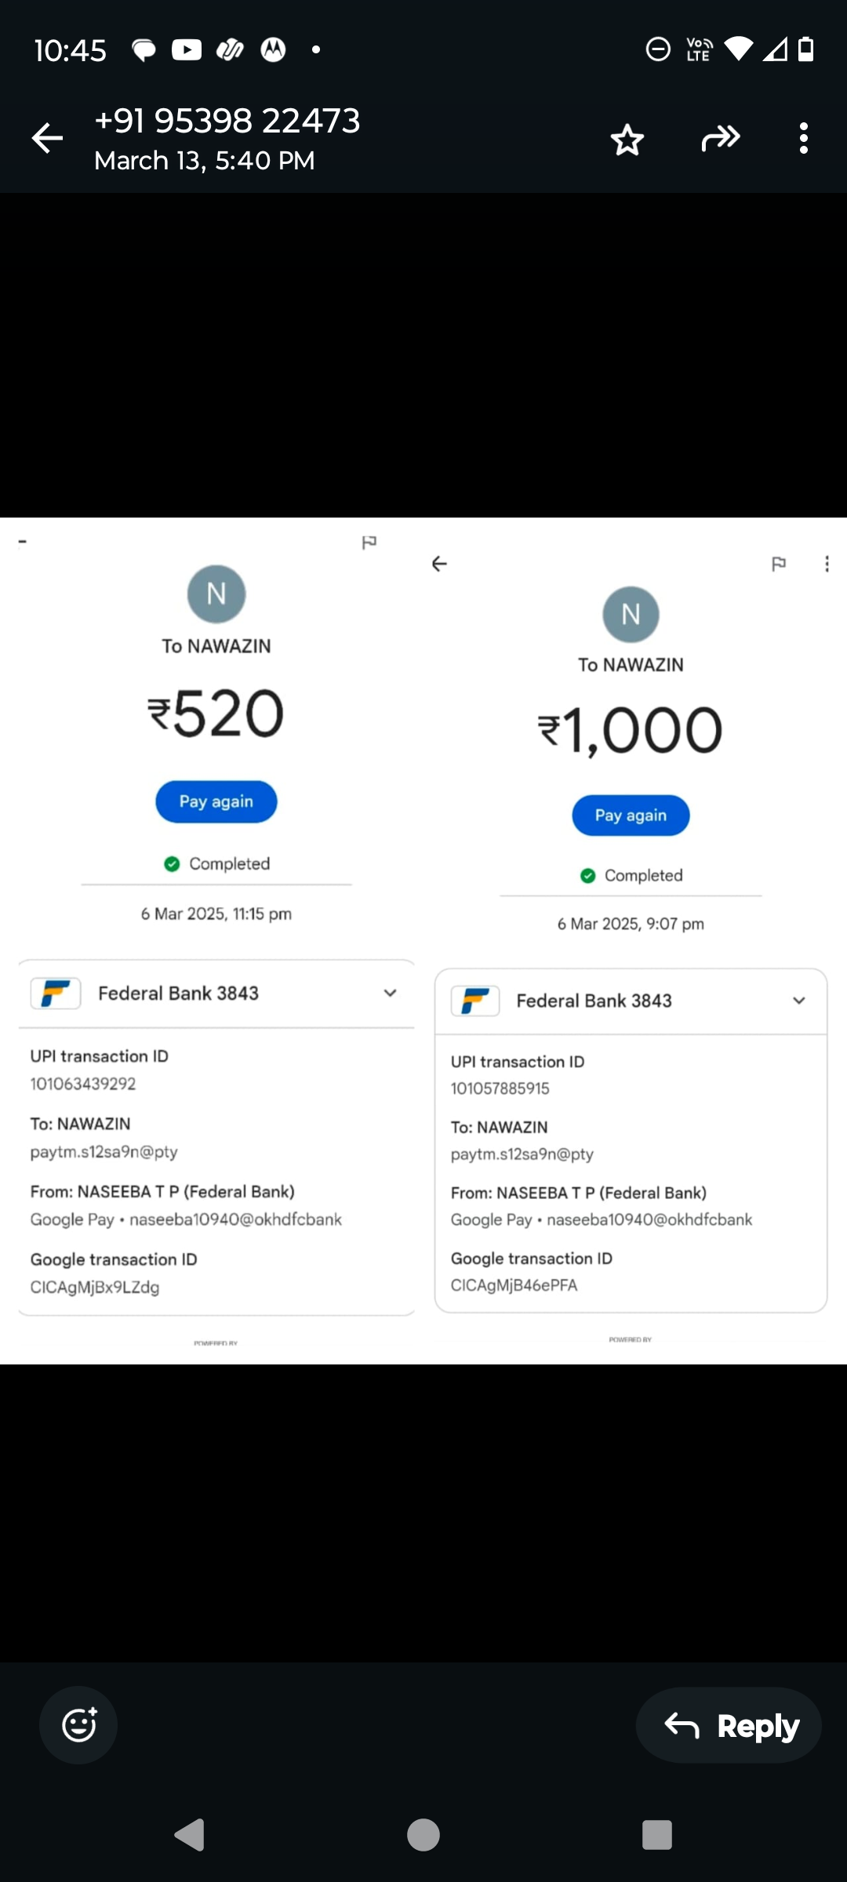The image size is (847, 1882).
Task: Tap the sender phone number +91 95398 22473
Action: 227,121
